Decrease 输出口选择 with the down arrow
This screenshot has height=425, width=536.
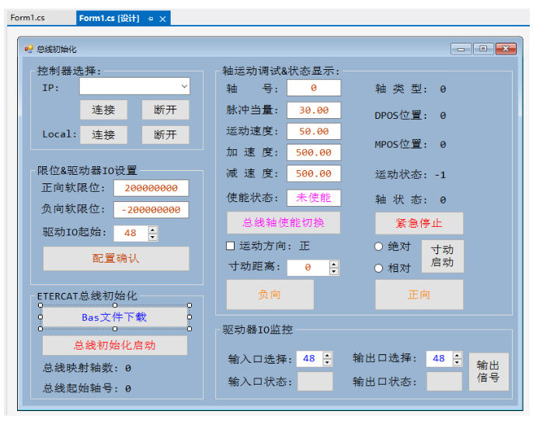pyautogui.click(x=457, y=363)
